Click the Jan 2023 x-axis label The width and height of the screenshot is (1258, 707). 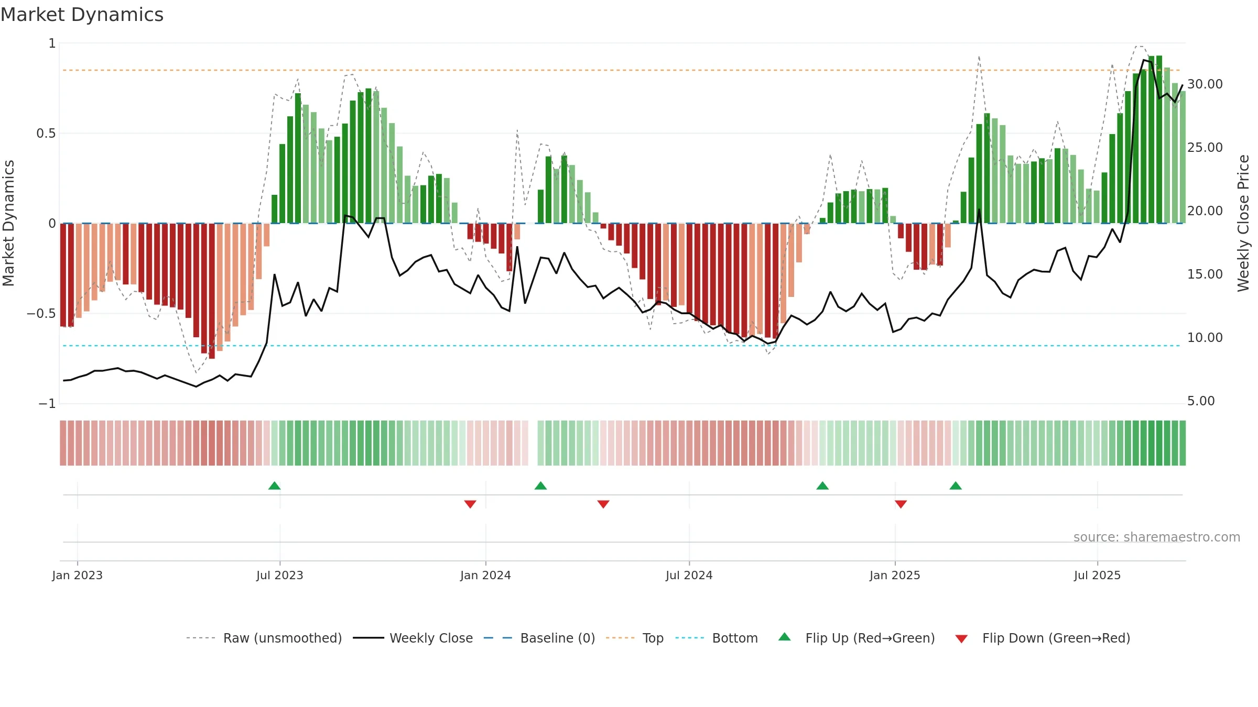coord(78,575)
